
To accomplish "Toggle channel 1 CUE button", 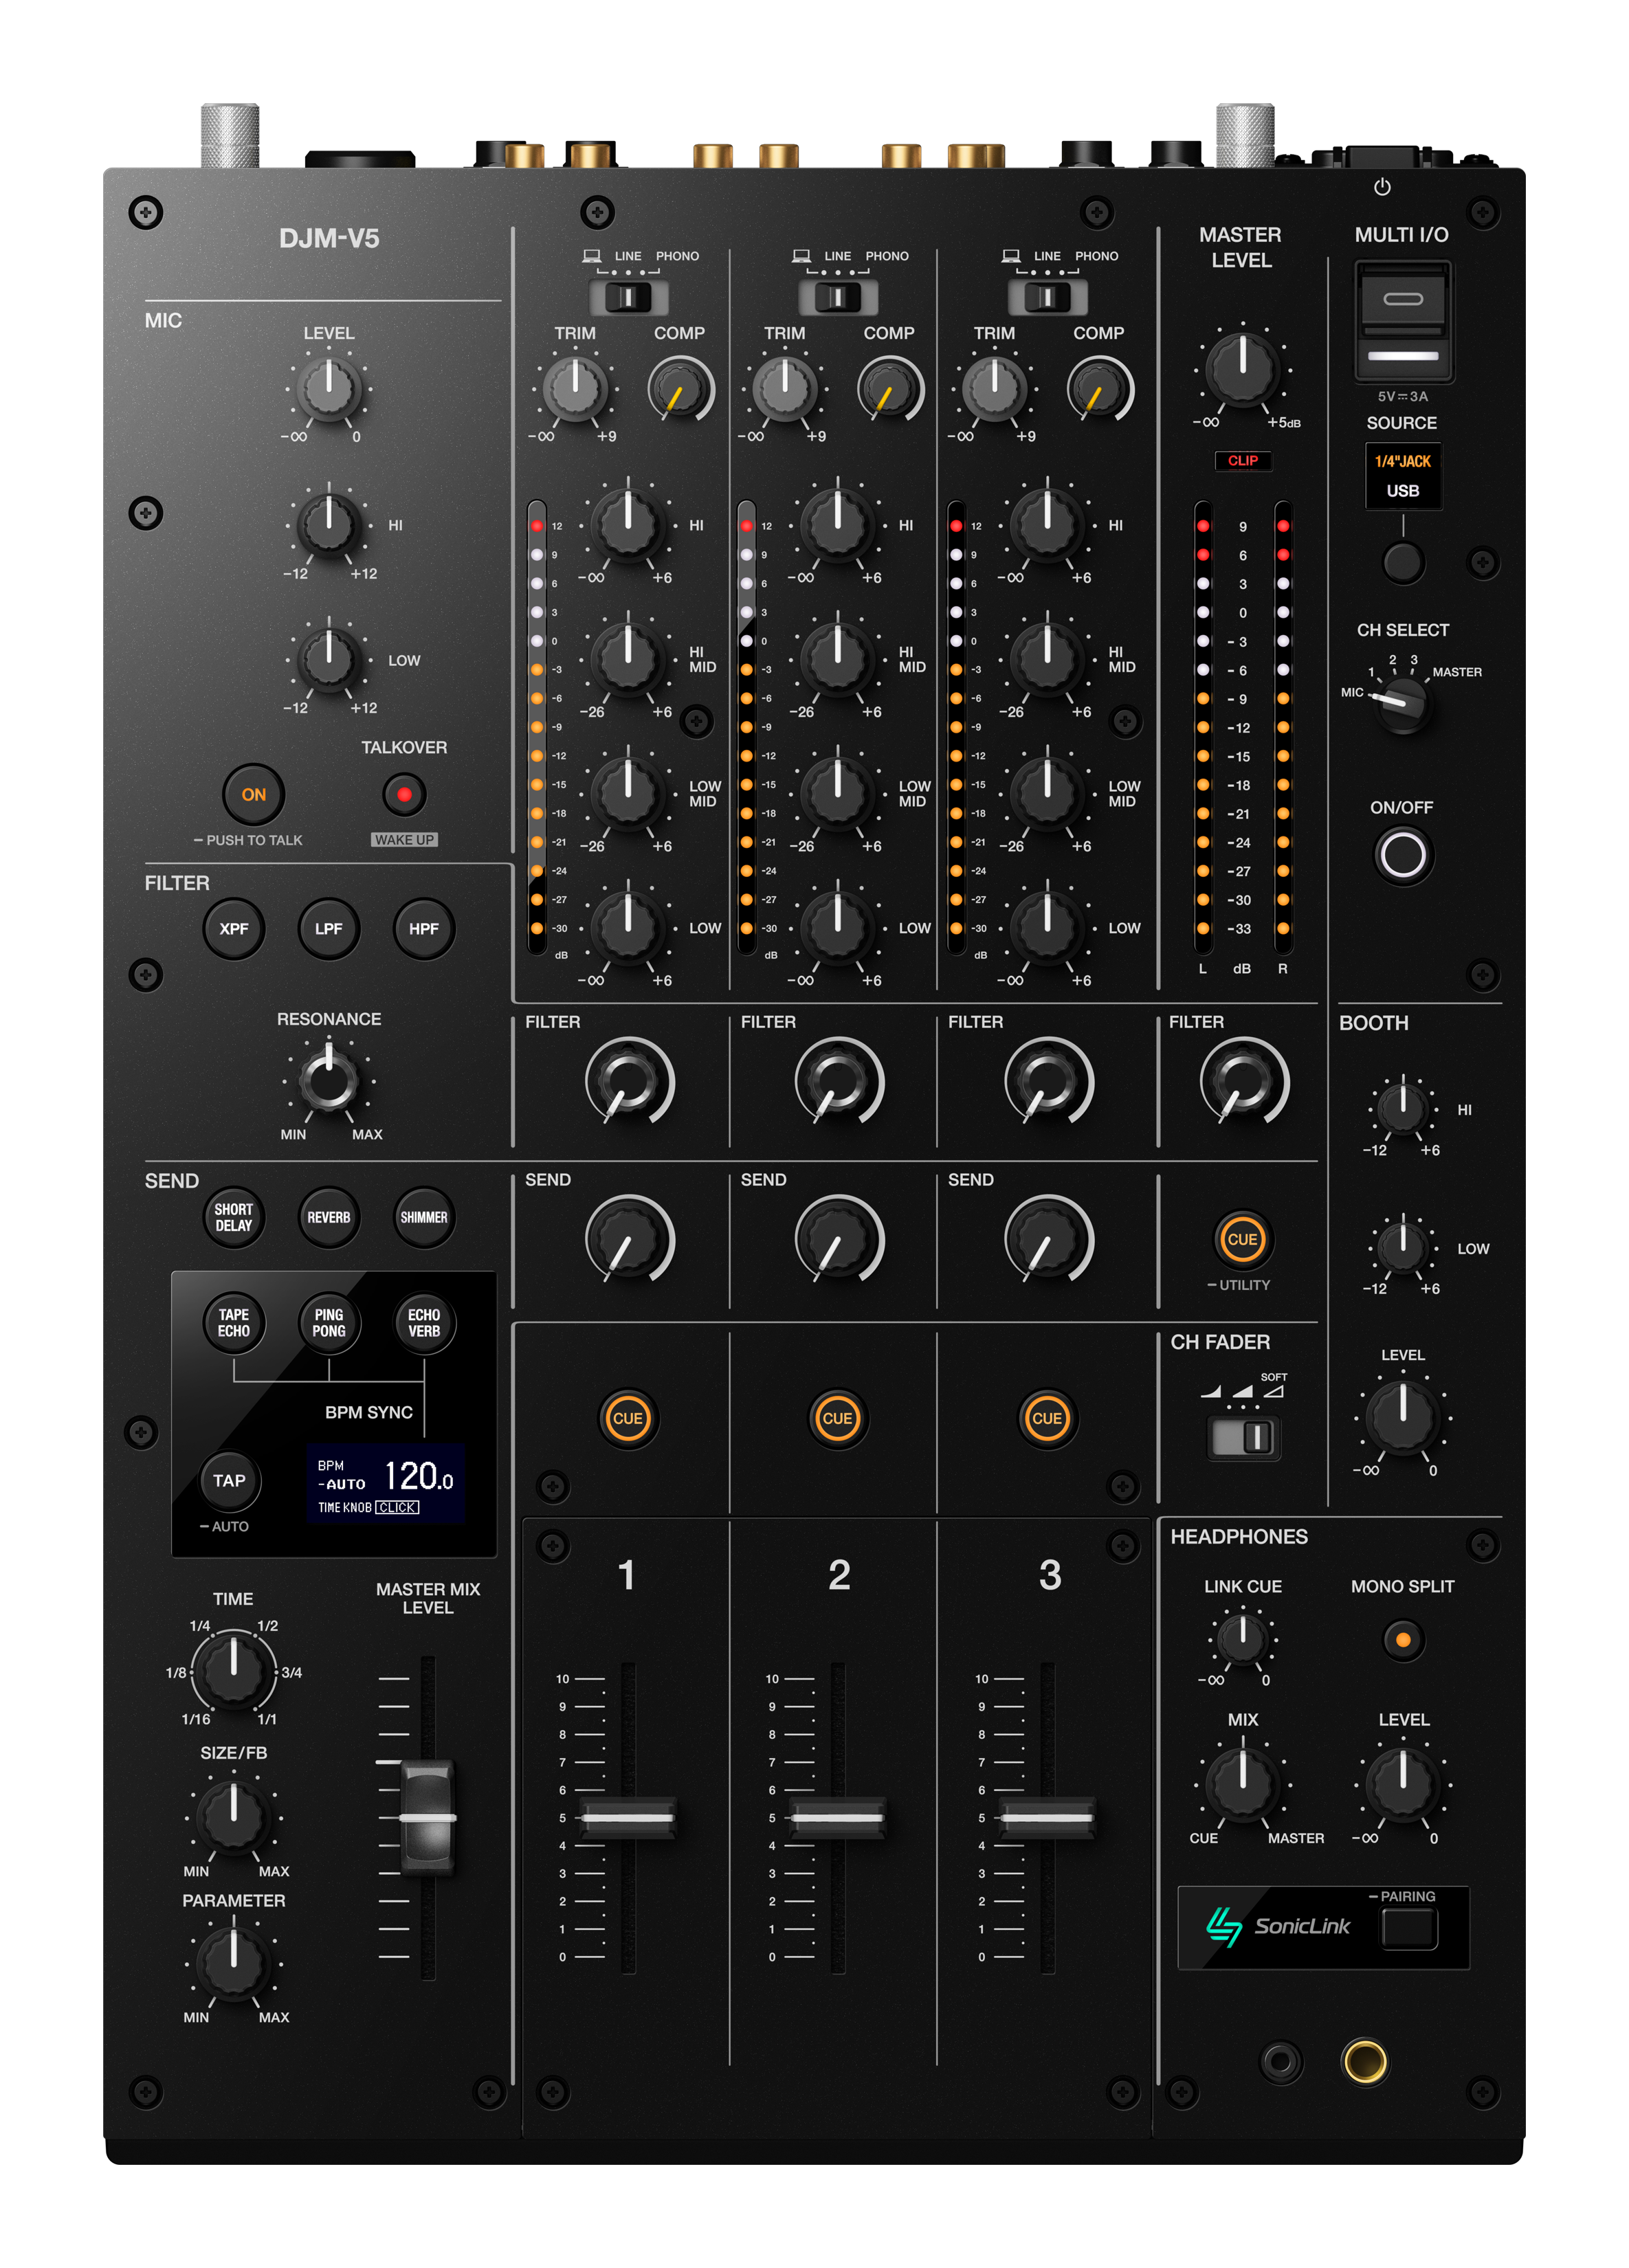I will 627,1417.
